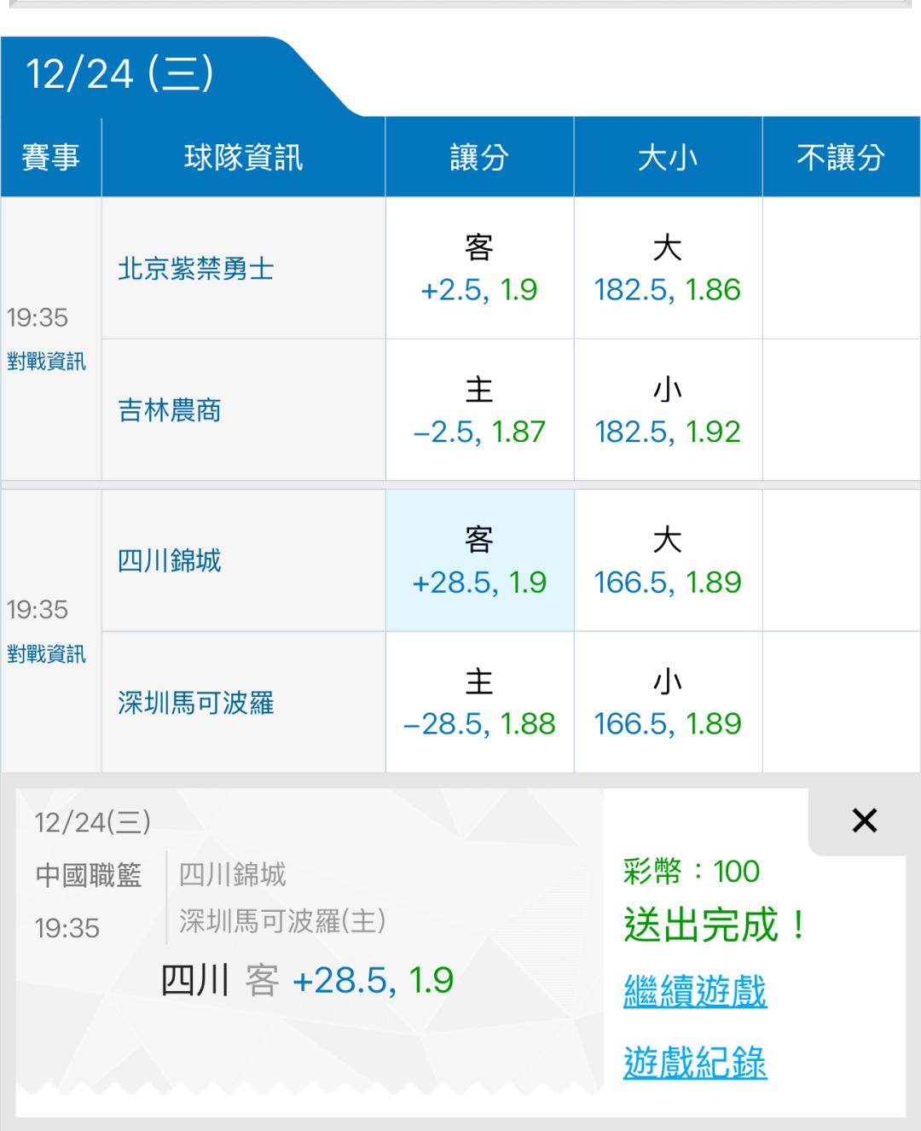Pick 大 182.5 at 1.86 odds
This screenshot has height=1131, width=921.
point(668,269)
